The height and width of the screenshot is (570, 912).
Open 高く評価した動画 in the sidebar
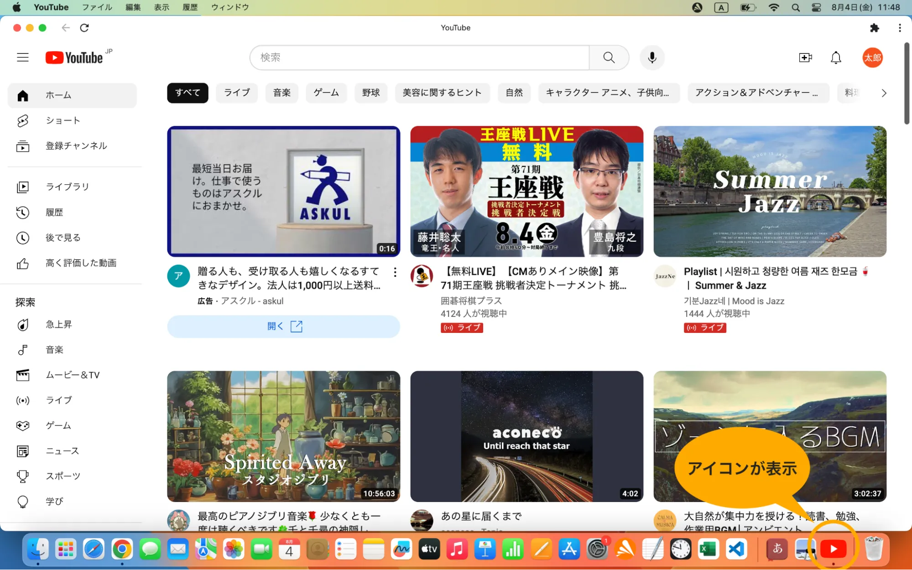72,263
